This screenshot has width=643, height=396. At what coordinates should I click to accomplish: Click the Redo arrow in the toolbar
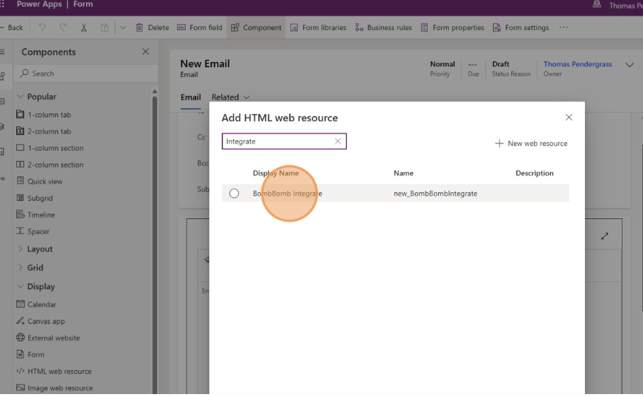63,27
